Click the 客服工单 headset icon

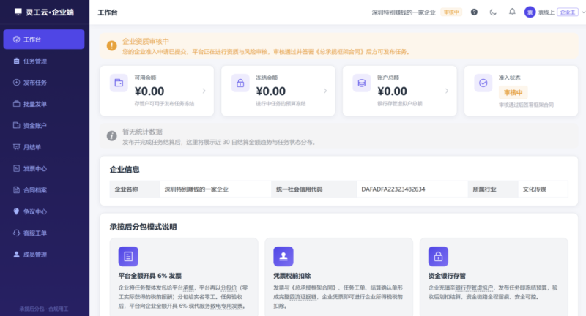click(16, 233)
